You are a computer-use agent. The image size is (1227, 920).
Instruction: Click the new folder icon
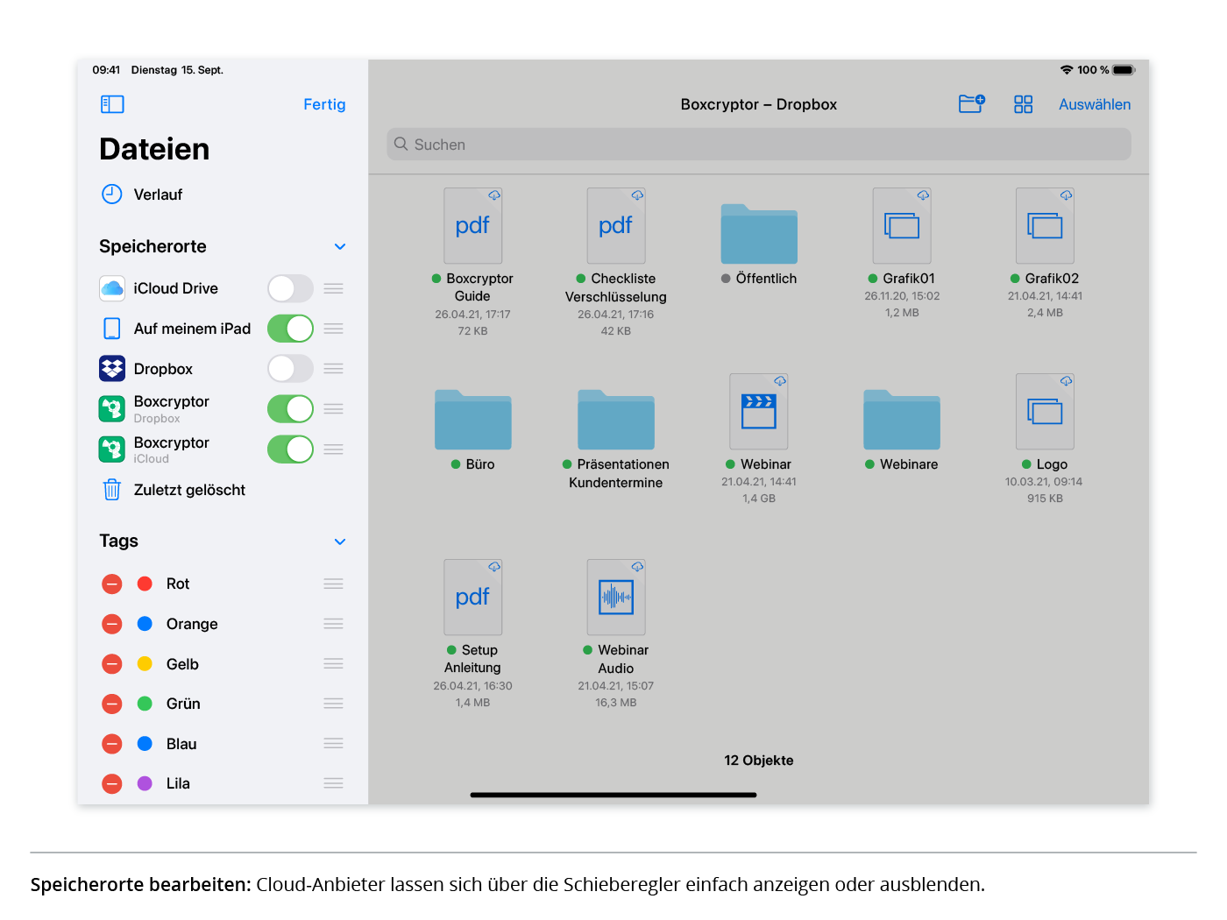click(972, 104)
